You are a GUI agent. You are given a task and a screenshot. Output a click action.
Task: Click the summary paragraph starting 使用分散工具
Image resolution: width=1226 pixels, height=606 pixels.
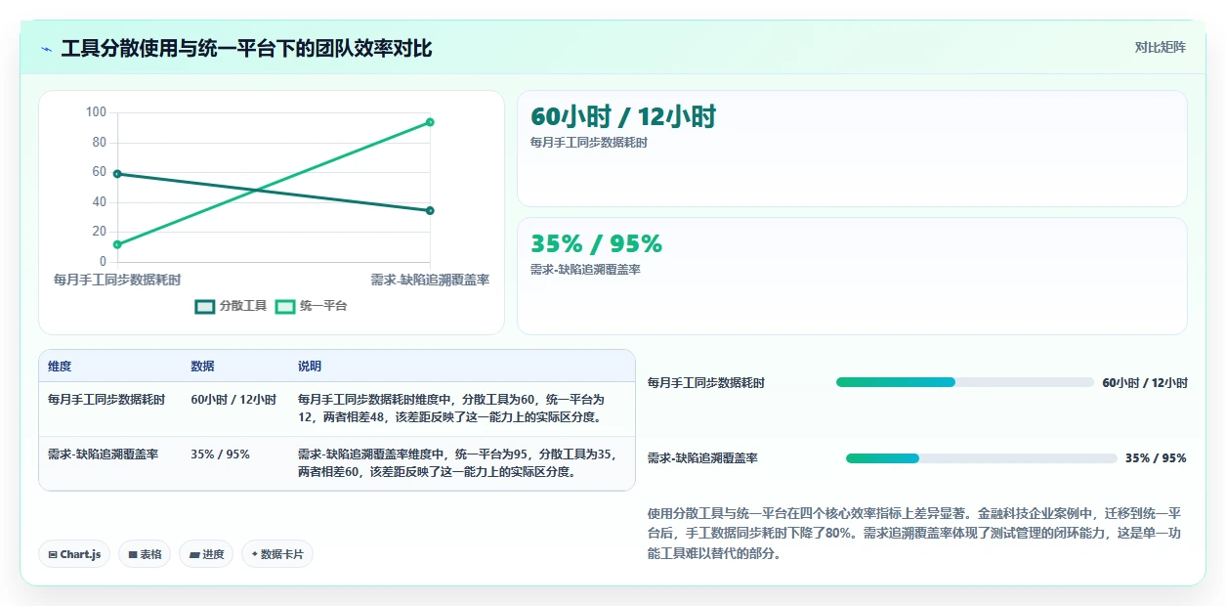(x=915, y=533)
